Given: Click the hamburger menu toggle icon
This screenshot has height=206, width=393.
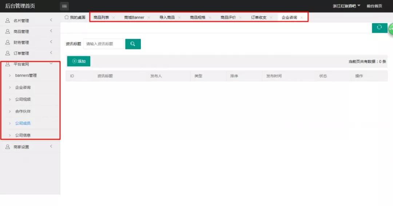Looking at the screenshot, I should [x=64, y=6].
